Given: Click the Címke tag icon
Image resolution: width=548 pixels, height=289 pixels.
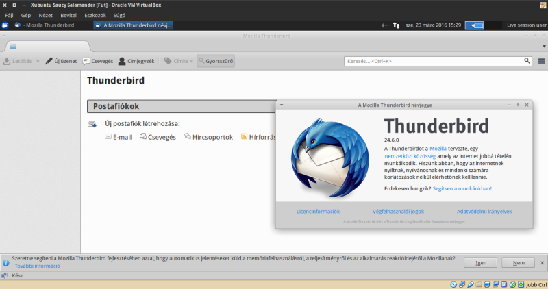Looking at the screenshot, I should 168,61.
